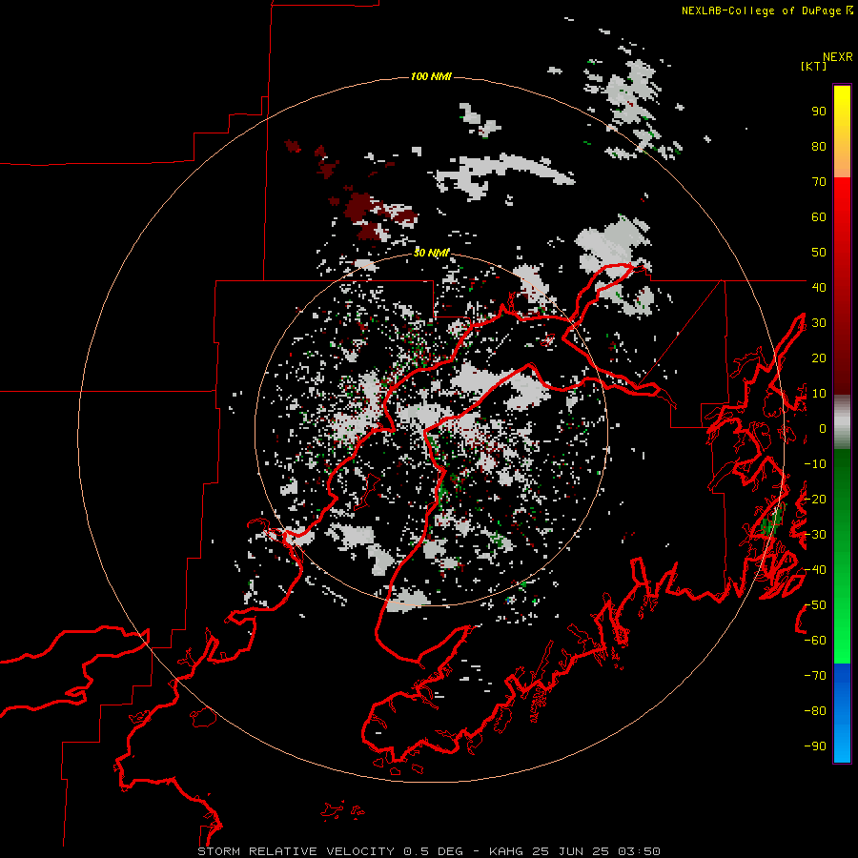858x858 pixels.
Task: Click the KAHG 25 JUN 25 03:50 timestamp
Action: pyautogui.click(x=574, y=851)
